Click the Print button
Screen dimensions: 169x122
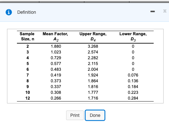point(75,115)
